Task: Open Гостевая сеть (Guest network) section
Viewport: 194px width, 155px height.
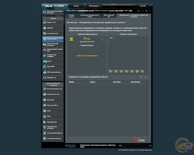Action: click(53, 34)
